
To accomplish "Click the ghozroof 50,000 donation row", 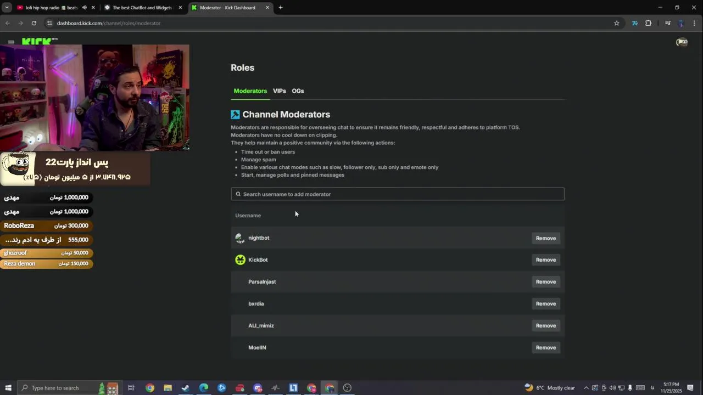I will click(x=47, y=253).
